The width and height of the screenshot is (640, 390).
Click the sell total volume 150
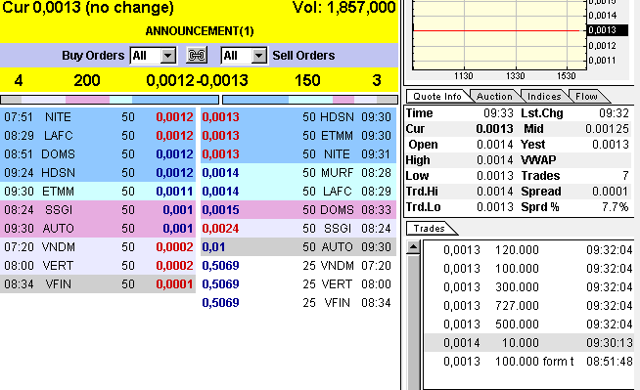[x=307, y=80]
